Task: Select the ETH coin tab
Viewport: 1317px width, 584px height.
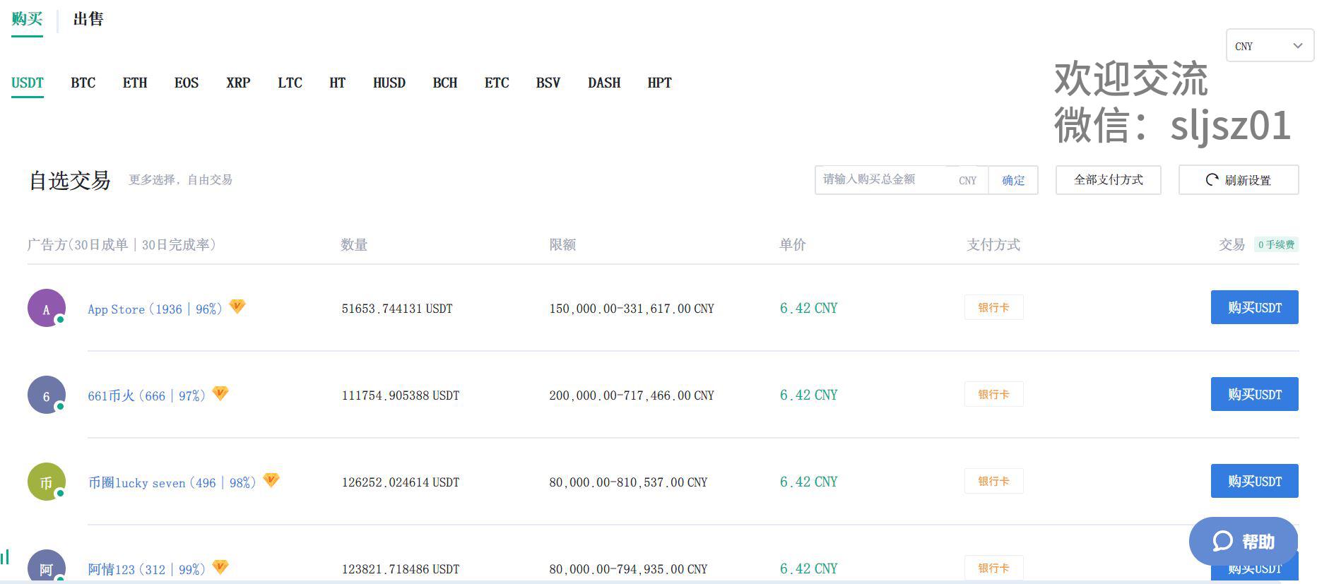Action: click(135, 83)
